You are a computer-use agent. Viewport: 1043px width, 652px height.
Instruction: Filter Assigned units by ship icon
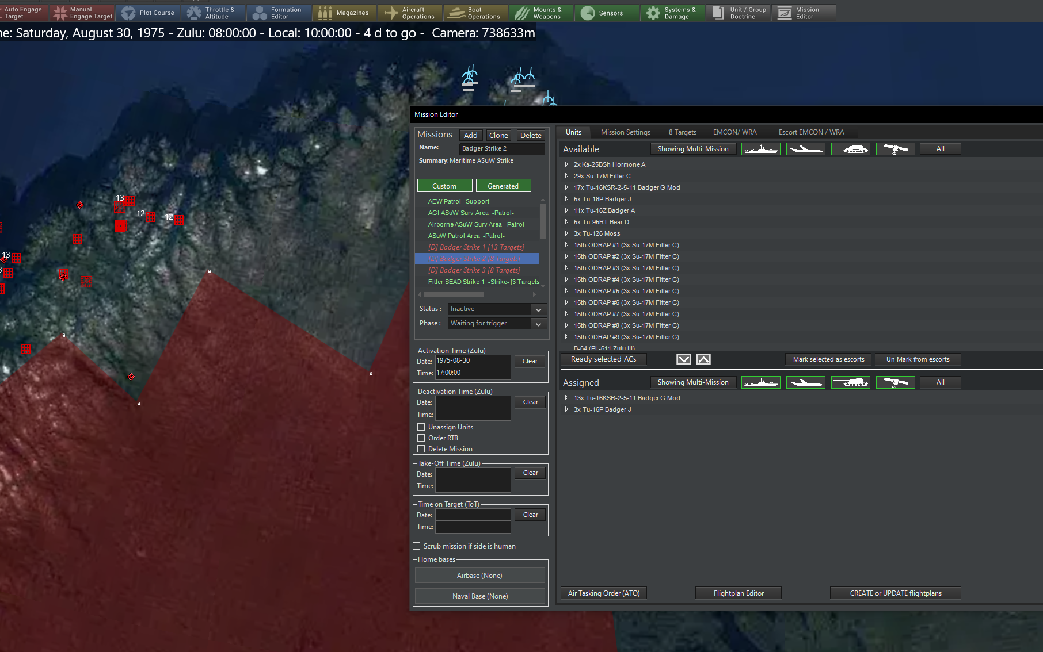click(x=760, y=382)
